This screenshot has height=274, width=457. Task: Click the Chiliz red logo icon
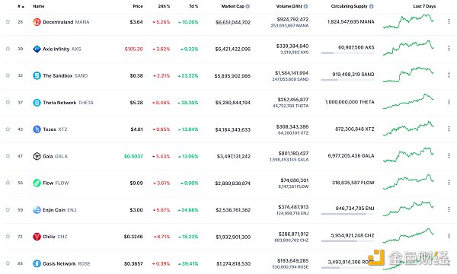point(37,237)
